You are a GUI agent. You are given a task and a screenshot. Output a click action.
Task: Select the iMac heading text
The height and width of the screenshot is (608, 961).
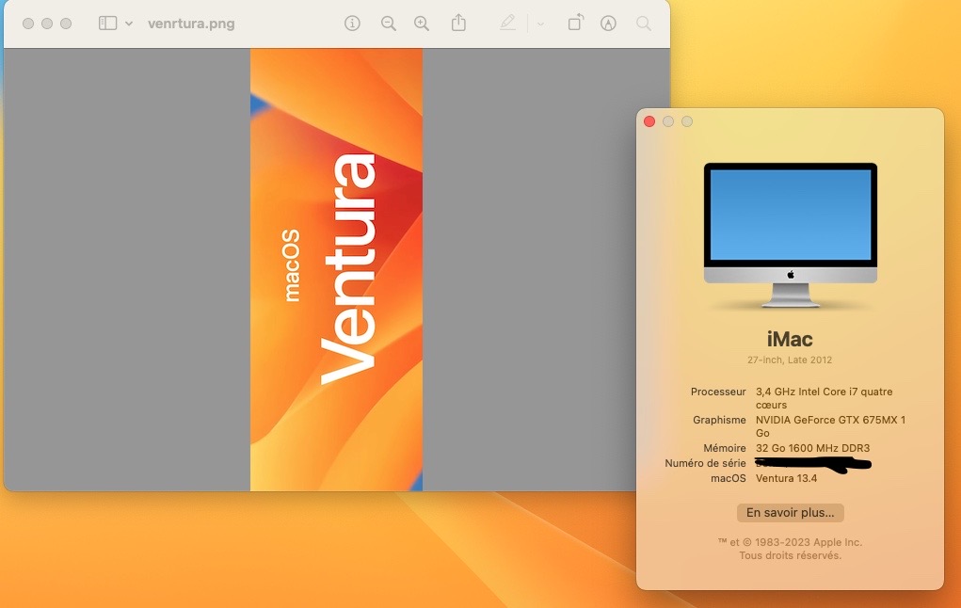(x=790, y=339)
